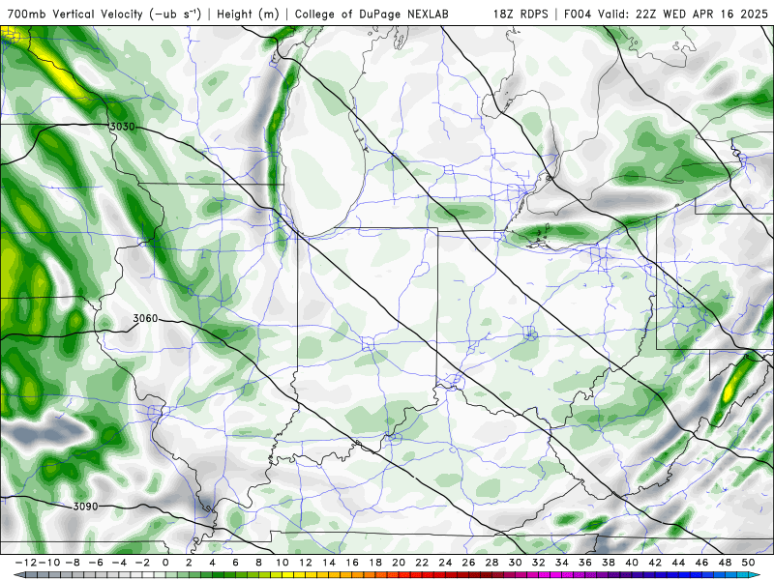
Task: Click the 20 value on the color scale
Action: pos(399,563)
